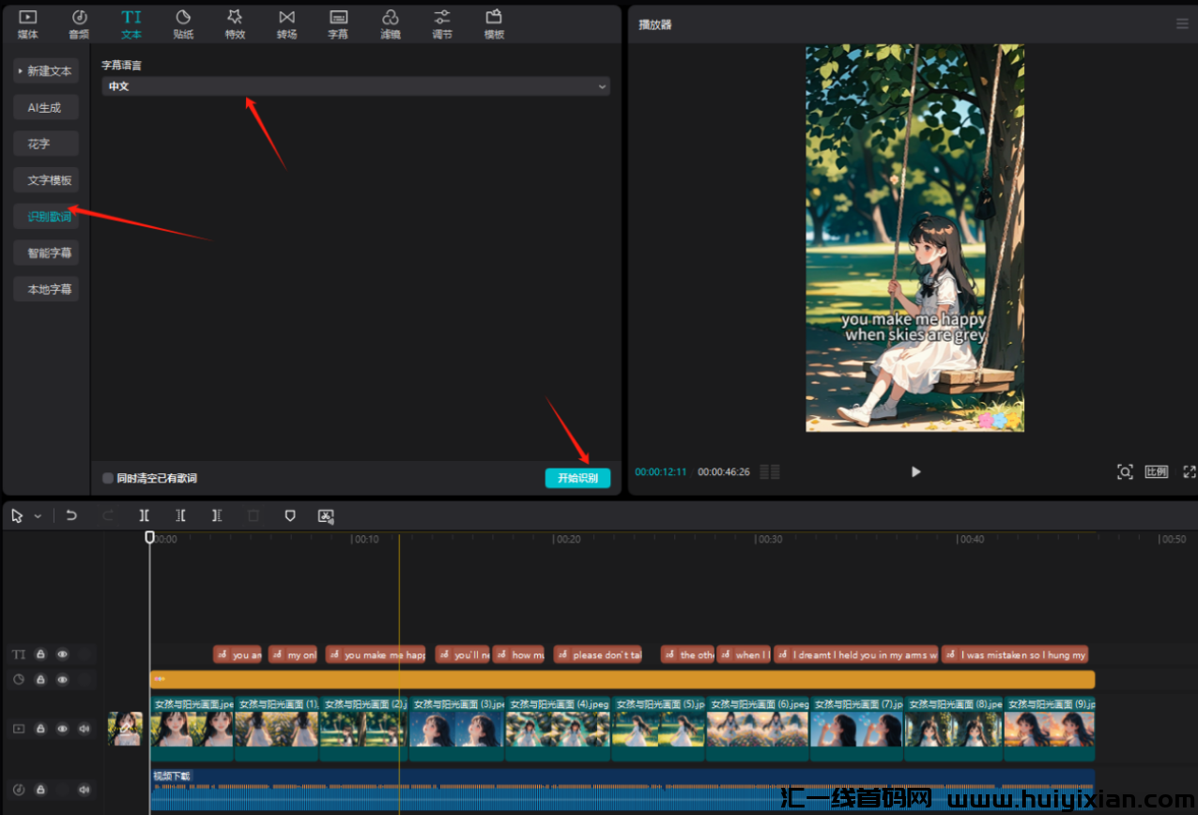Hide the text track with eye icon
This screenshot has height=815, width=1198.
point(63,654)
